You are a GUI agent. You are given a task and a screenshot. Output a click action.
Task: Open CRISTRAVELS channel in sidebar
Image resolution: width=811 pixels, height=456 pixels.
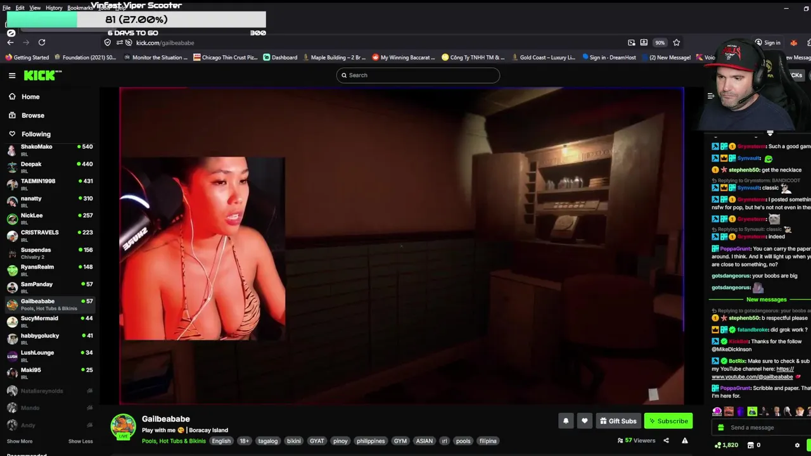click(x=50, y=236)
